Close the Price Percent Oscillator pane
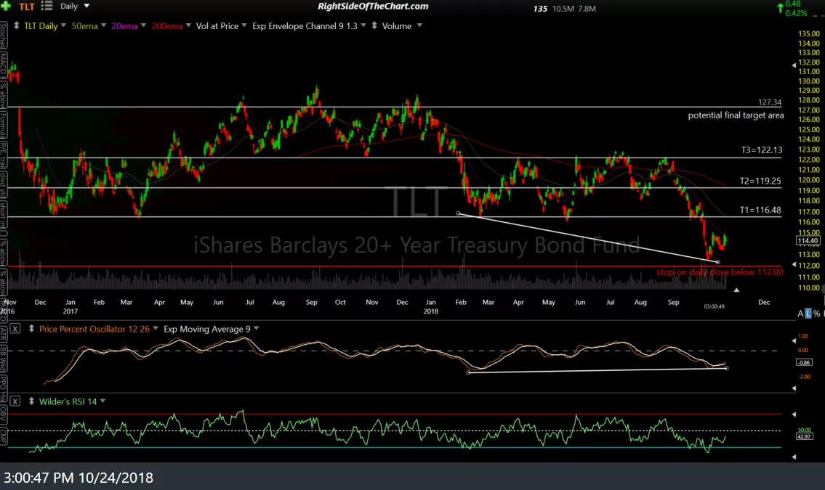 click(15, 329)
